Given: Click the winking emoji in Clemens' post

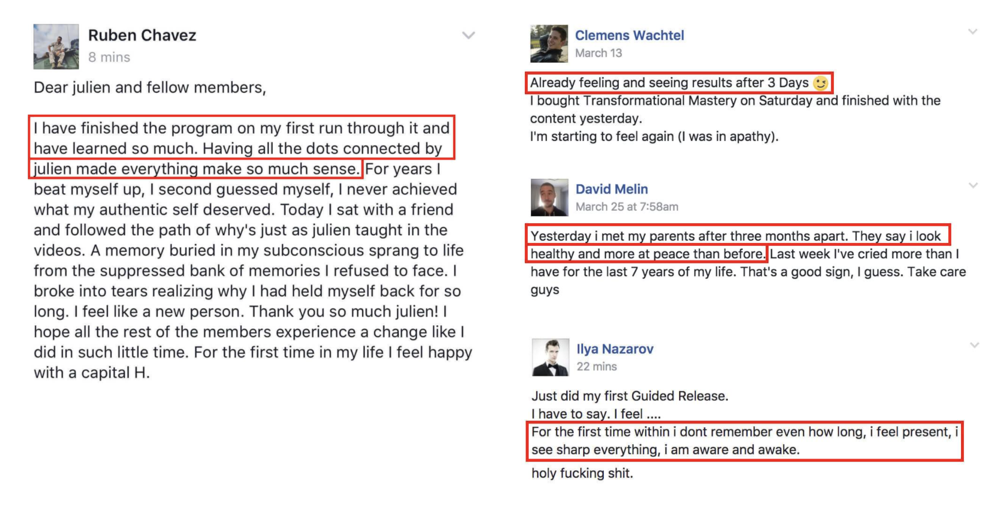Looking at the screenshot, I should pyautogui.click(x=820, y=83).
